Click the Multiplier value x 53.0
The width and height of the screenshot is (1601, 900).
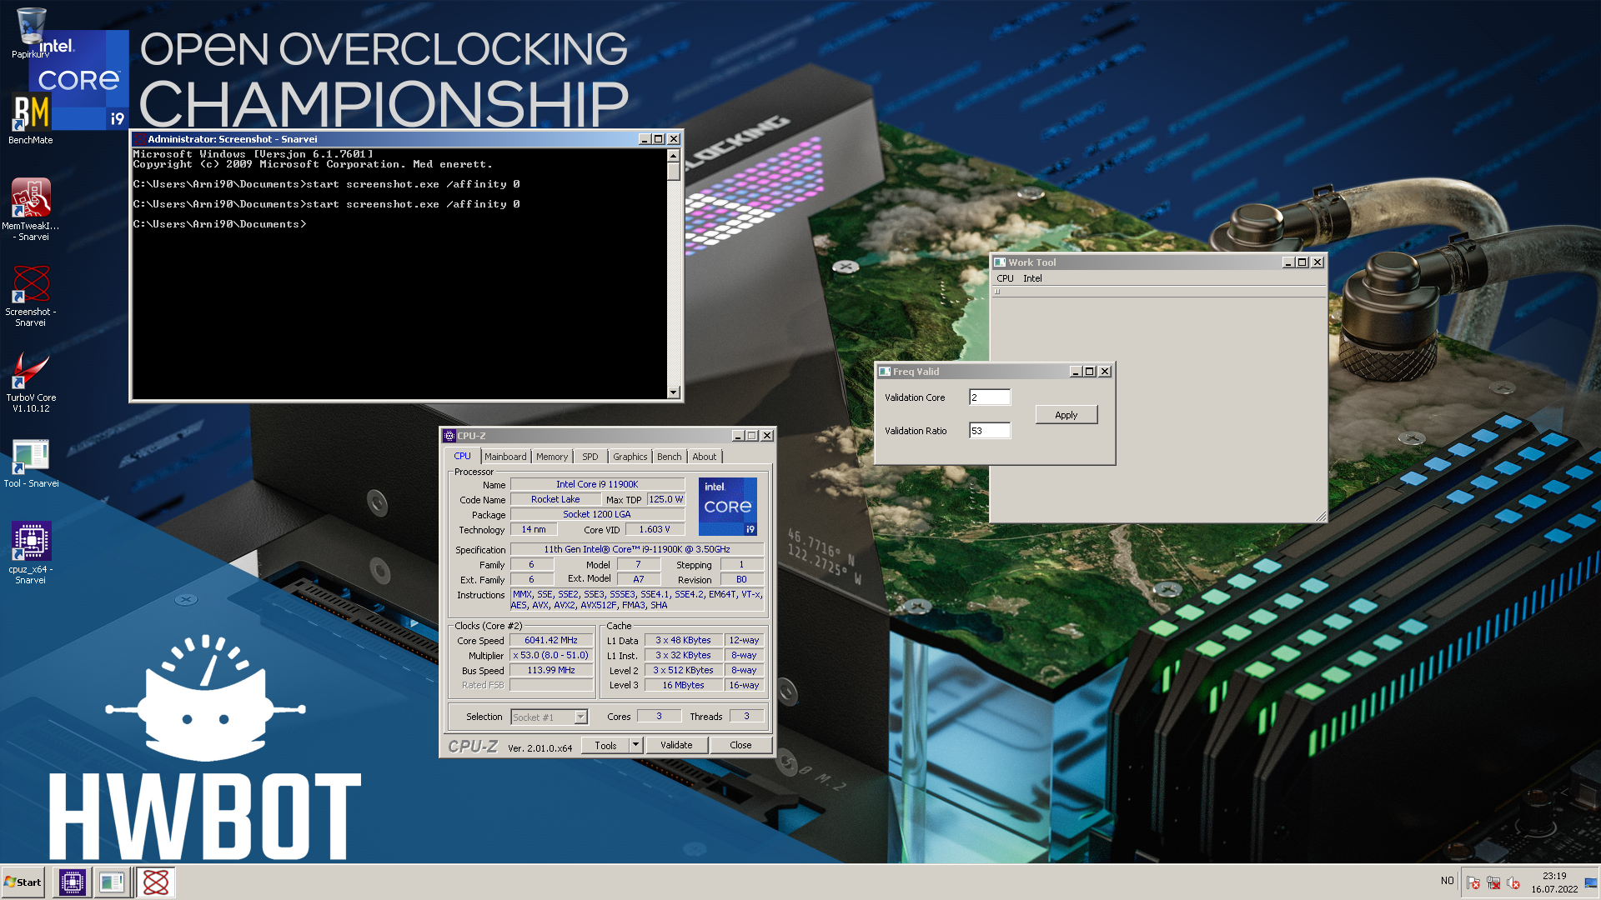[551, 655]
